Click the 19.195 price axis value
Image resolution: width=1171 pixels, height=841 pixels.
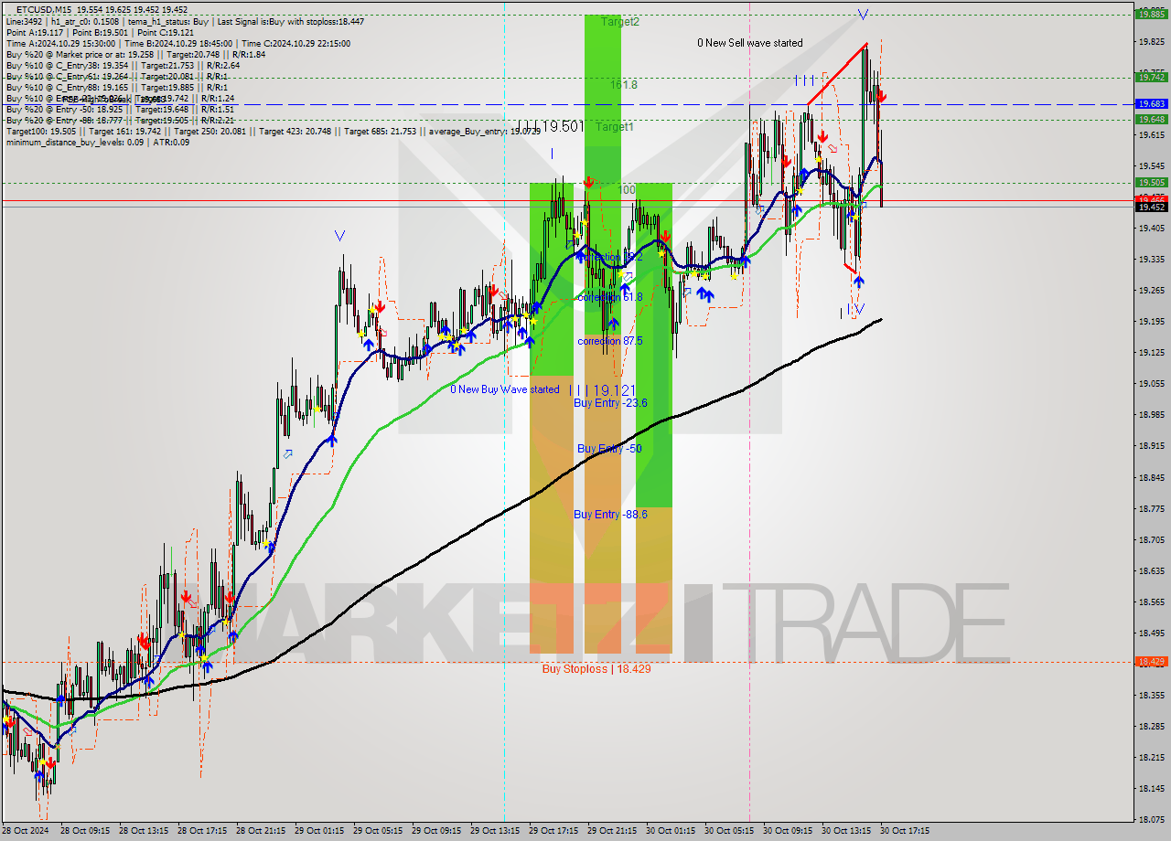[x=1152, y=321]
